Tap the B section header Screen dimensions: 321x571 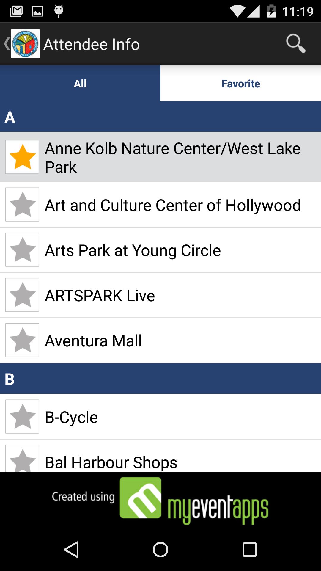pos(160,379)
